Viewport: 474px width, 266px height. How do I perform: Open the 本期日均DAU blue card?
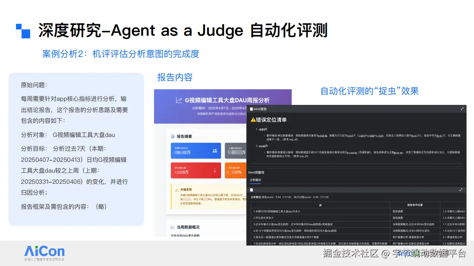[x=196, y=151]
